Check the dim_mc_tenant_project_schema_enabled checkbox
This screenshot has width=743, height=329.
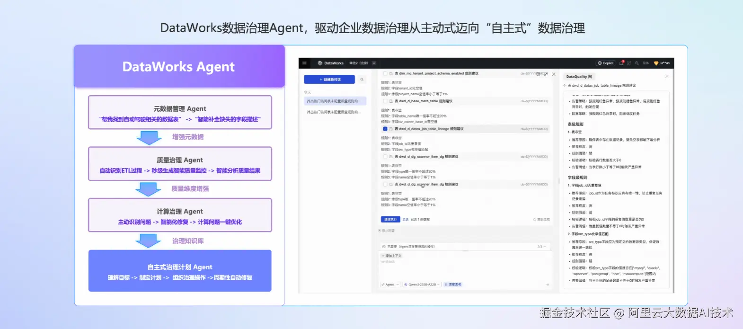pos(385,74)
